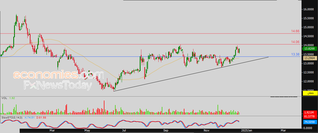
Task: Click the 1.92 volume value
Action: 12,98
